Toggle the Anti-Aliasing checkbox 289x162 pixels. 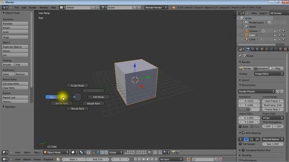(243, 133)
